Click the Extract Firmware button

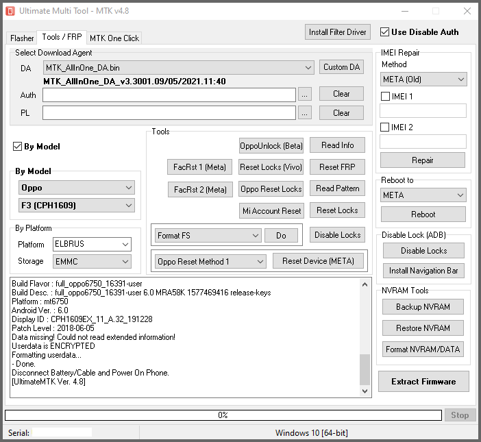(423, 382)
